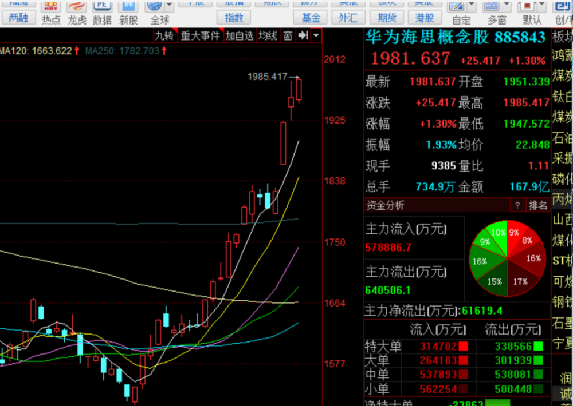Toggle the 窗 window option
This screenshot has height=406, width=573.
click(288, 36)
